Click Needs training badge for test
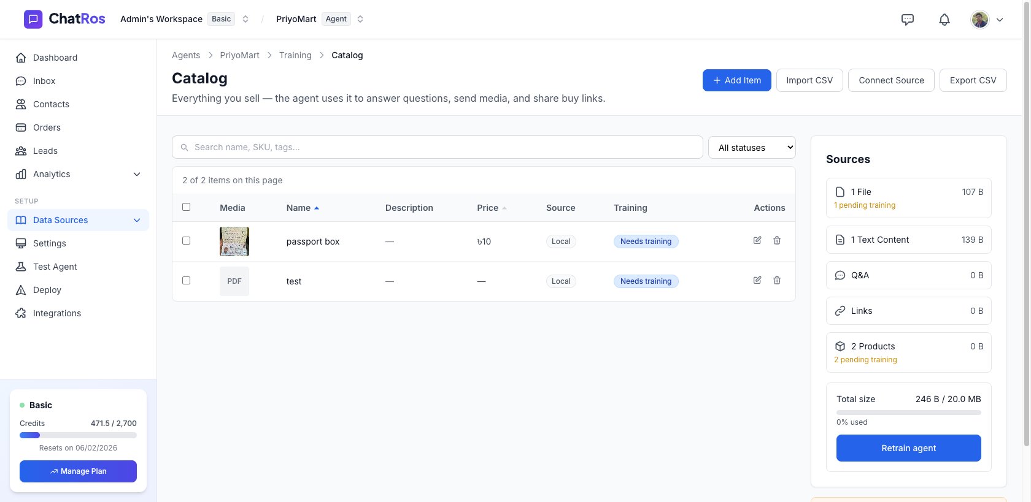 pos(646,281)
